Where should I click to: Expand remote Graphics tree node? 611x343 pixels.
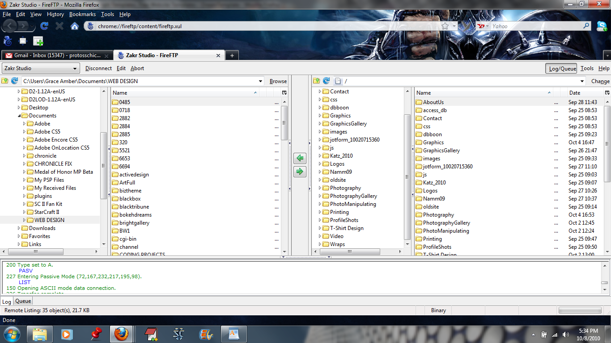pos(320,116)
